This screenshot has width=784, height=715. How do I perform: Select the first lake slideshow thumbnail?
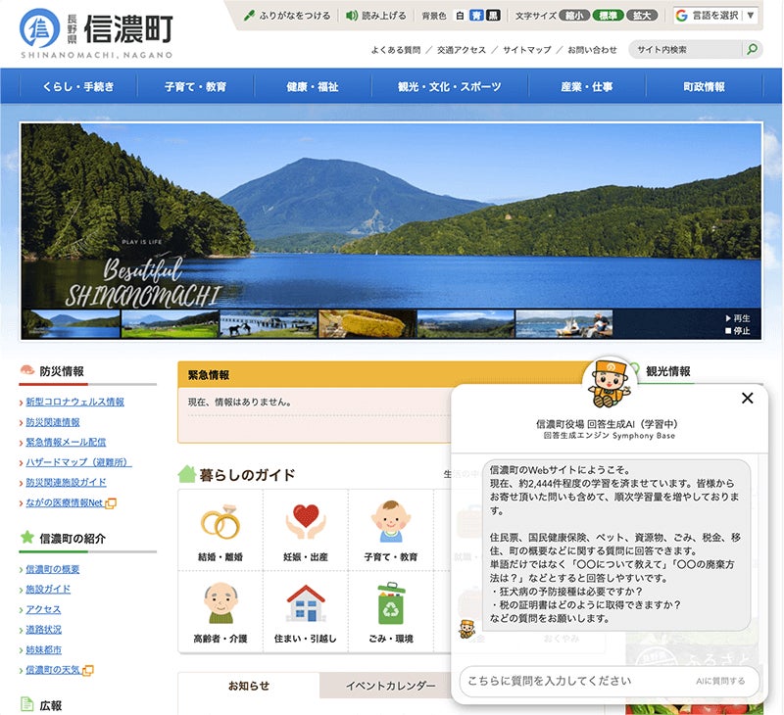click(x=71, y=324)
